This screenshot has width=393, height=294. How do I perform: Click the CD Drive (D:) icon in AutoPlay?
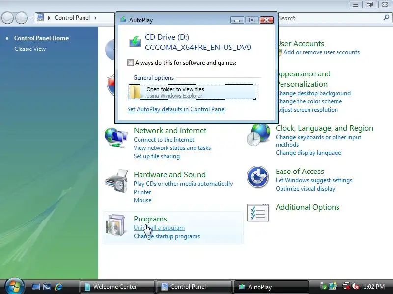(135, 41)
